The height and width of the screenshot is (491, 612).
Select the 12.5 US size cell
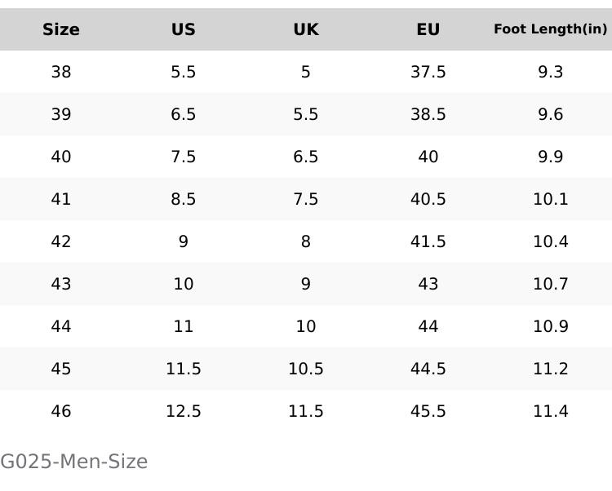click(184, 411)
